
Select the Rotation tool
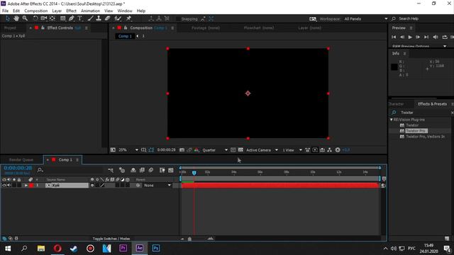tap(35, 18)
